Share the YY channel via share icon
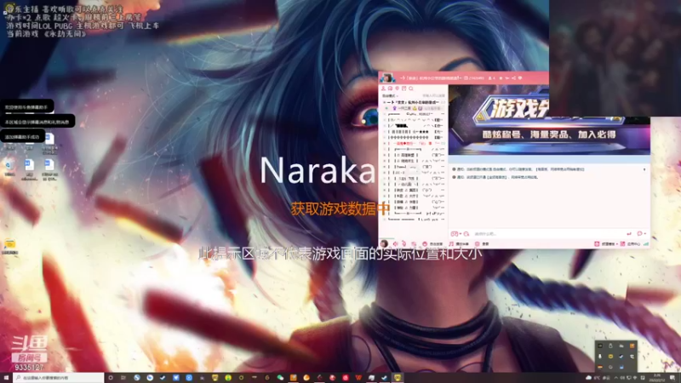 [513, 78]
